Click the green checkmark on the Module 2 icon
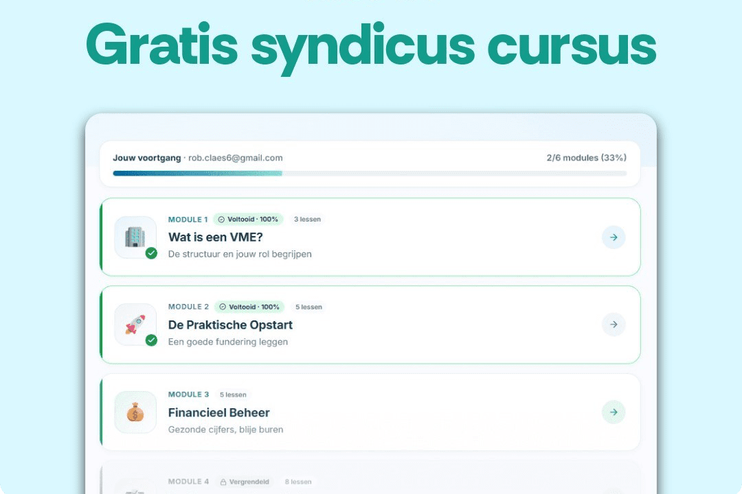The height and width of the screenshot is (494, 742). tap(151, 340)
